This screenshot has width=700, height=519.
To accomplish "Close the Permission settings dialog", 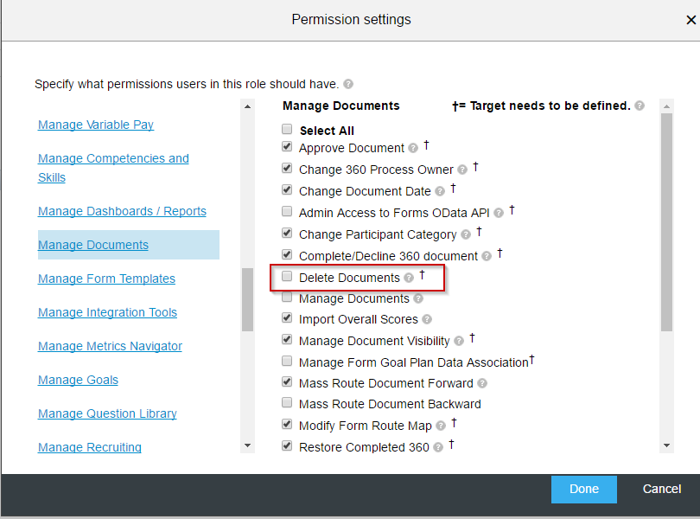I will tap(690, 20).
